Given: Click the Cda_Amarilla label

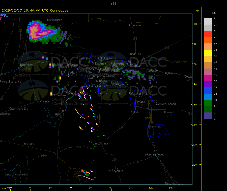Looking at the screenshot, I should 19,109.
